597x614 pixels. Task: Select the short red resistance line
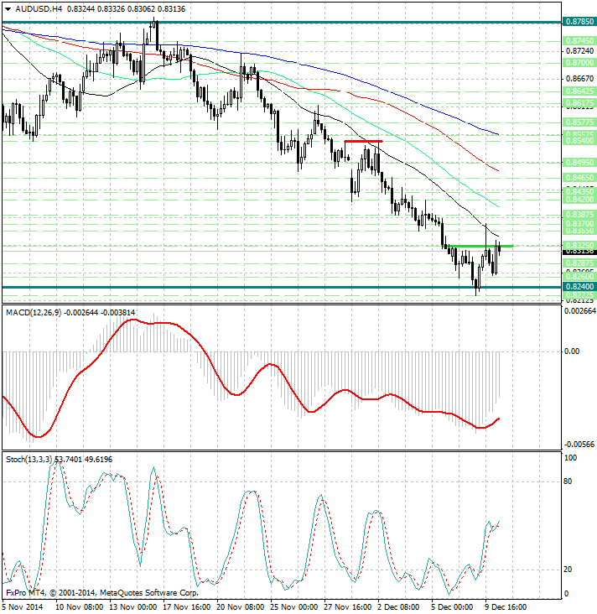click(363, 142)
